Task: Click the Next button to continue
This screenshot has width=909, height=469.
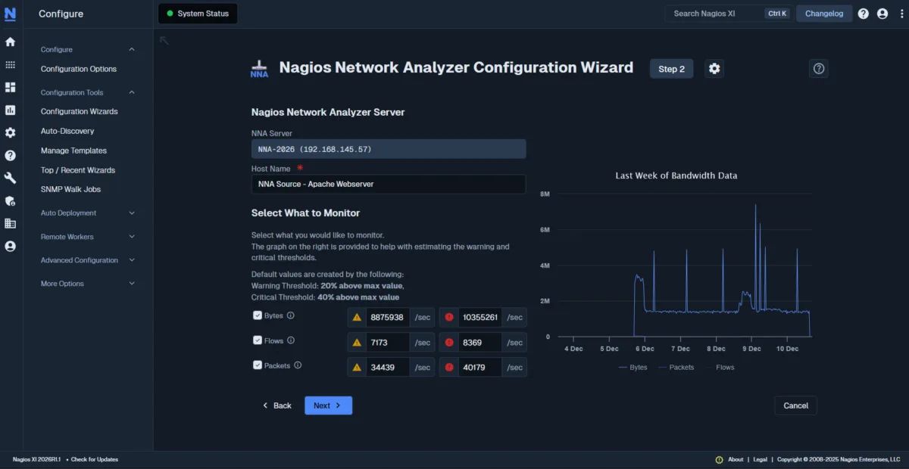Action: pos(327,405)
